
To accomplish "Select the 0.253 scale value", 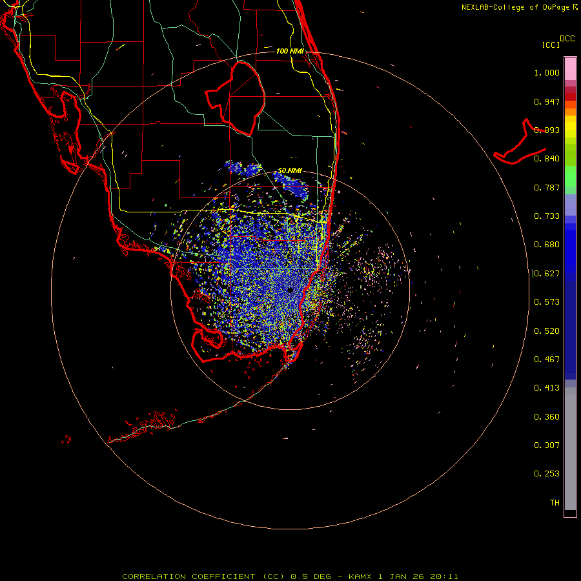I will pyautogui.click(x=547, y=474).
